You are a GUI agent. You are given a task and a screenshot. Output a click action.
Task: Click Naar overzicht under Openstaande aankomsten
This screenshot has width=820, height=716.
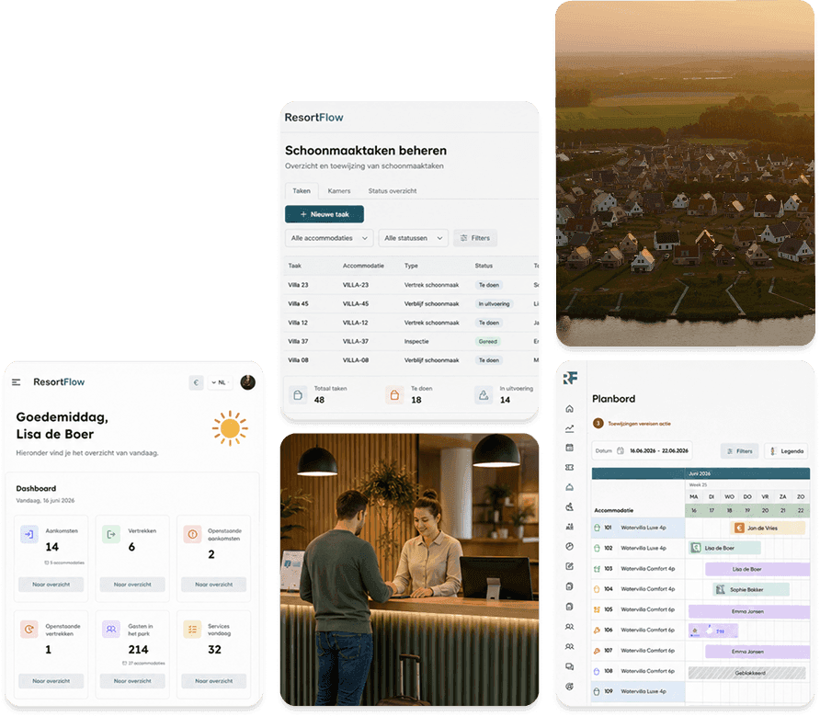[x=214, y=585]
